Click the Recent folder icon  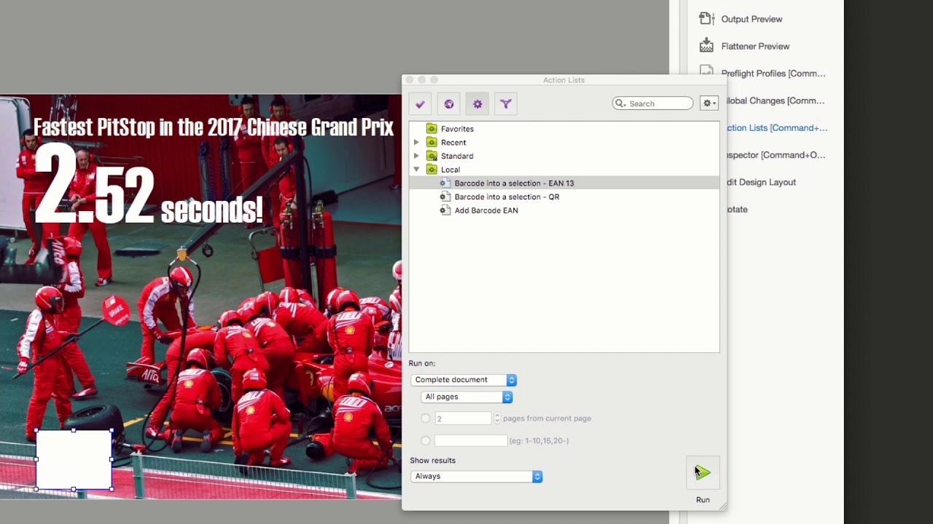point(432,143)
